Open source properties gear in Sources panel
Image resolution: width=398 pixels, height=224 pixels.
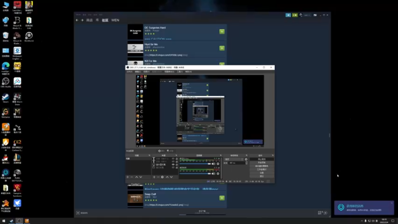[163, 177]
